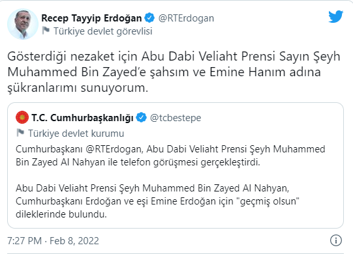This screenshot has height=254, width=353.
Task: Open the quoted tweet's first paragraph text
Action: pos(170,156)
